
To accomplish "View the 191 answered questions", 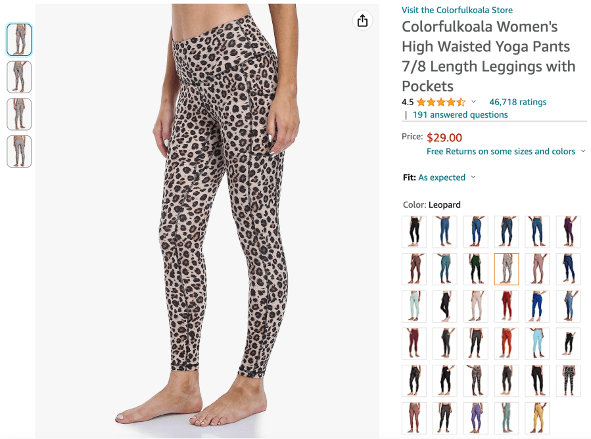I will point(460,114).
